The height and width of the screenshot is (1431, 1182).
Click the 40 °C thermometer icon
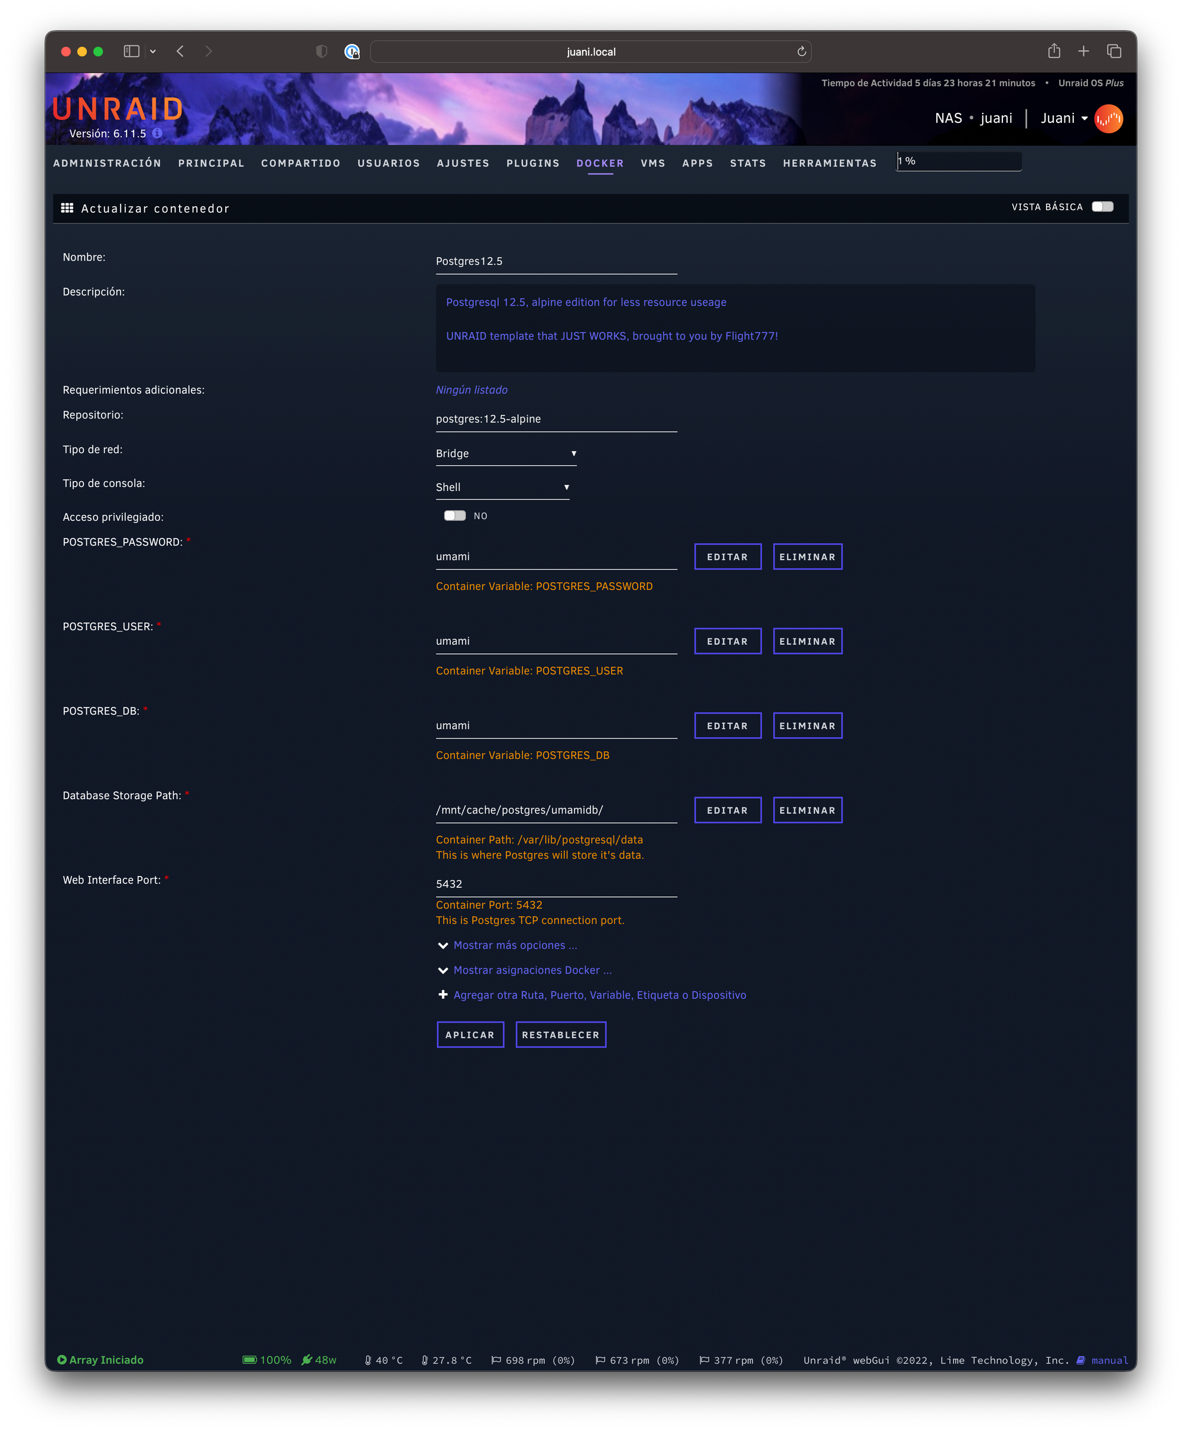[368, 1360]
